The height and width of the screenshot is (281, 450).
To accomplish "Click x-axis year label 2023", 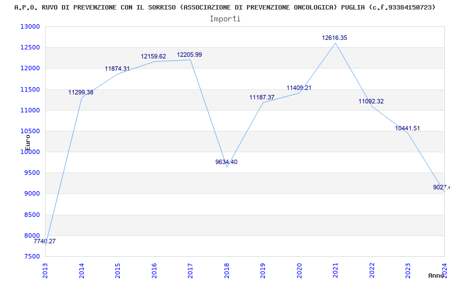I will click(x=408, y=270).
